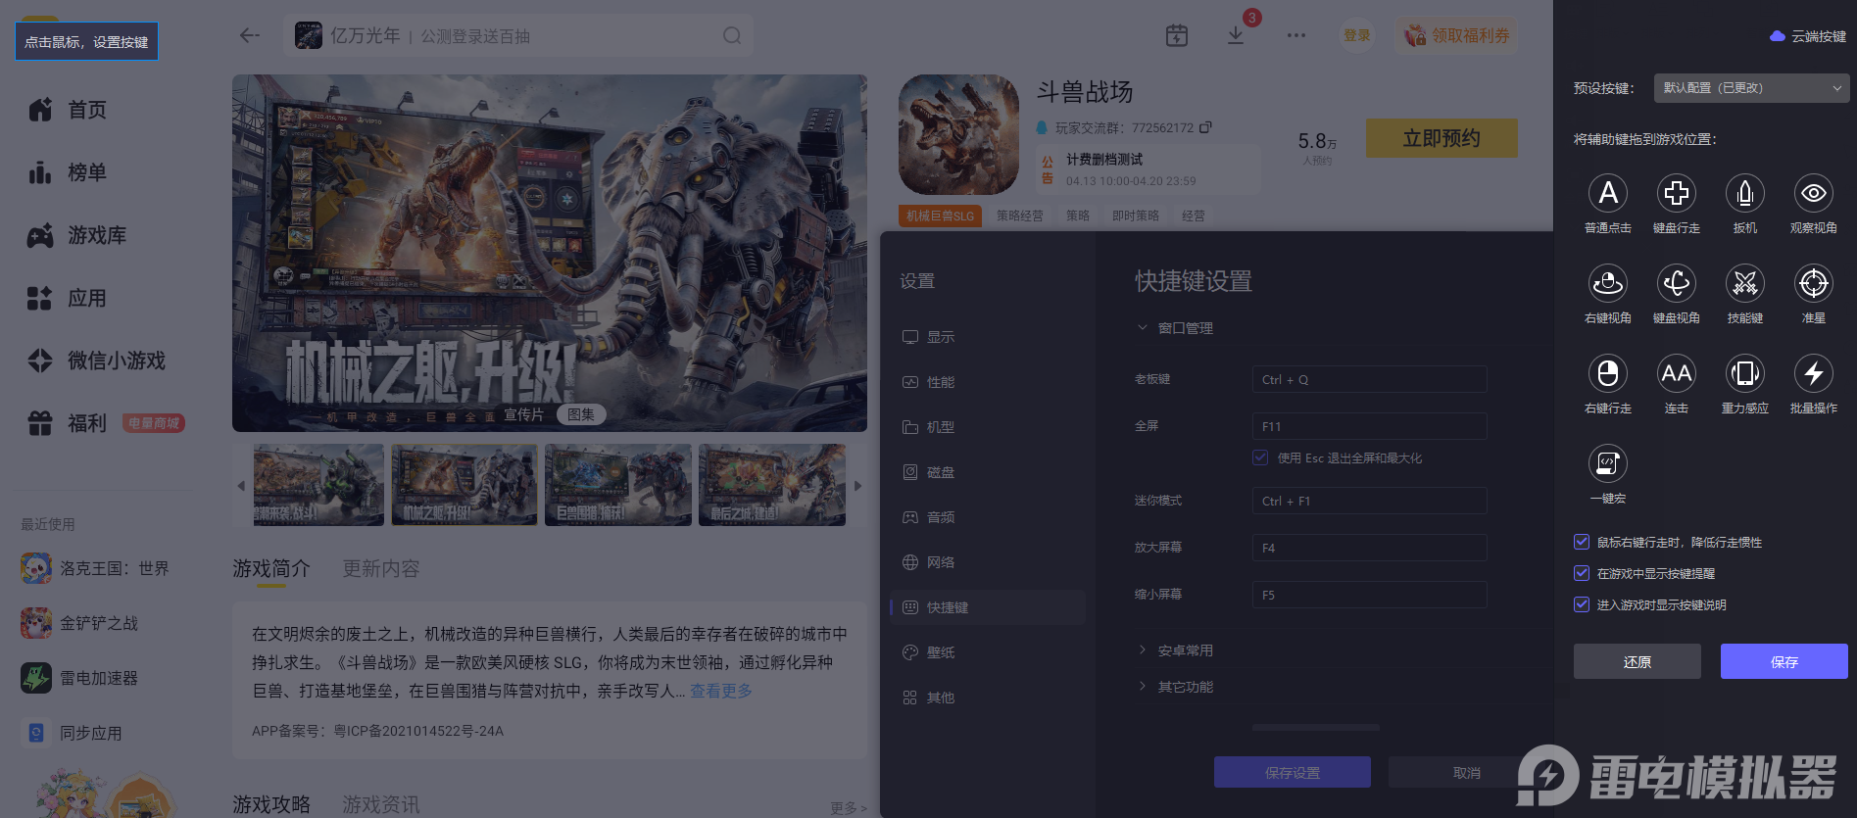Select the 一键宏 macro icon
1857x818 pixels.
tap(1608, 463)
